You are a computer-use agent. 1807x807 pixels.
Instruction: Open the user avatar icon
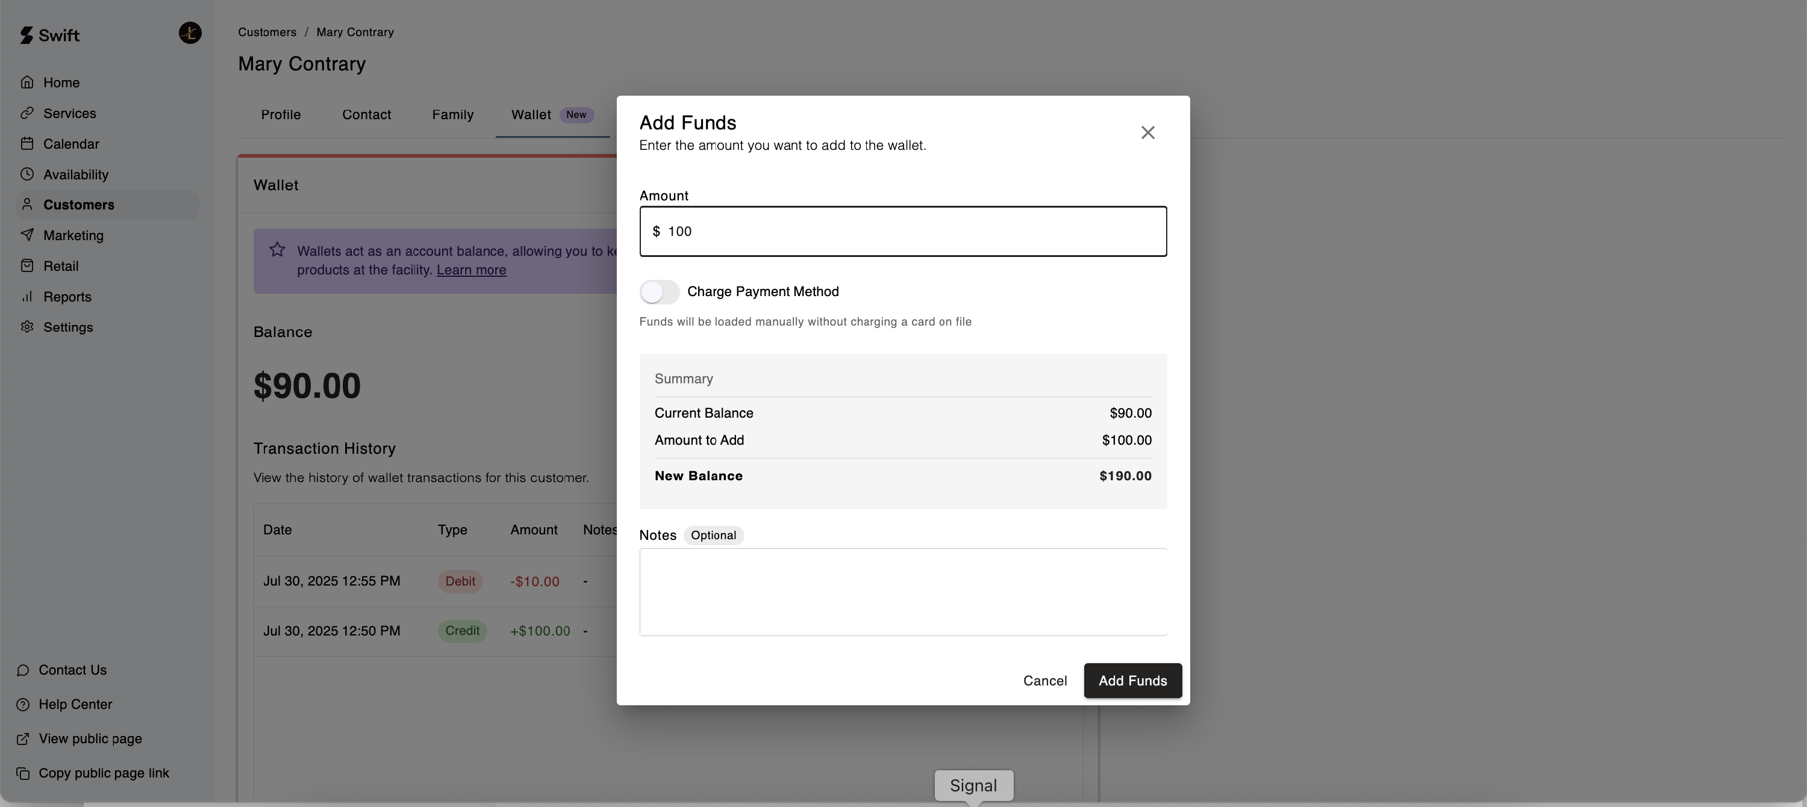[190, 33]
